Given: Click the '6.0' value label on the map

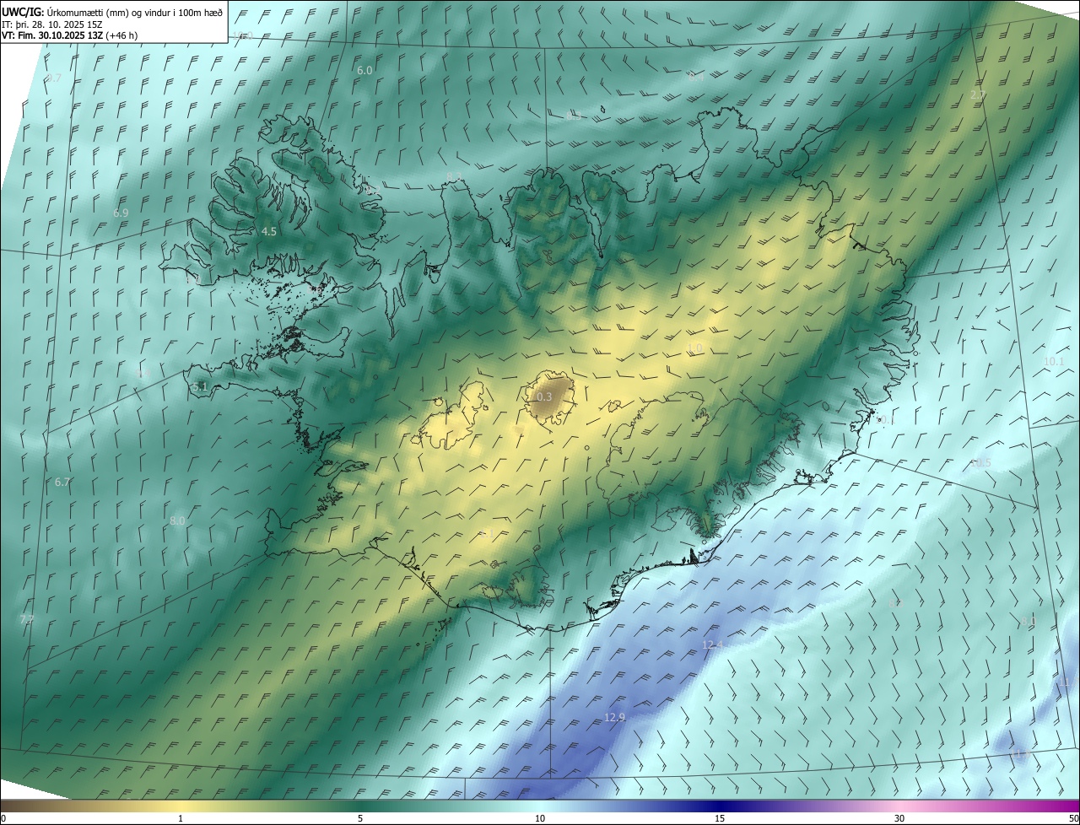Looking at the screenshot, I should click(x=364, y=71).
